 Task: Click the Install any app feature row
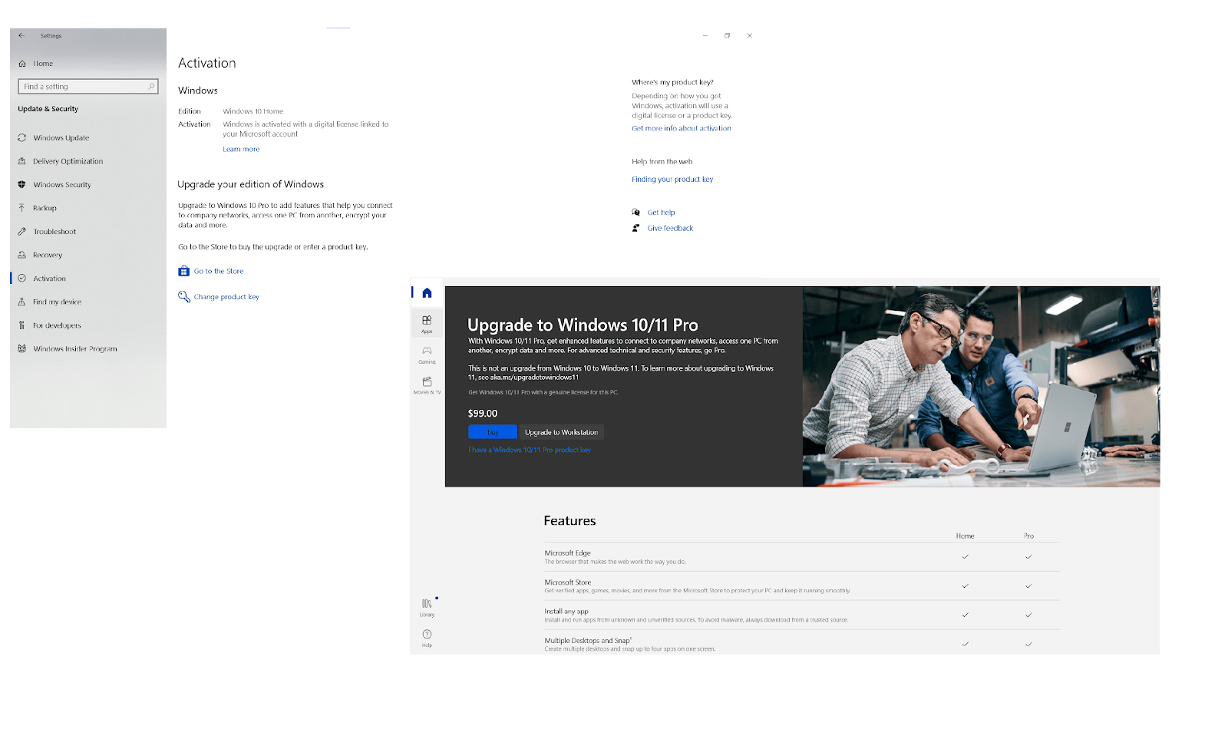[802, 615]
